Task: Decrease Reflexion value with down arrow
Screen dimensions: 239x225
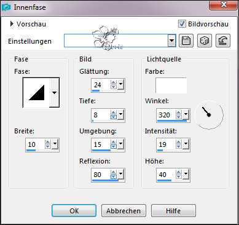Action: pyautogui.click(x=114, y=176)
